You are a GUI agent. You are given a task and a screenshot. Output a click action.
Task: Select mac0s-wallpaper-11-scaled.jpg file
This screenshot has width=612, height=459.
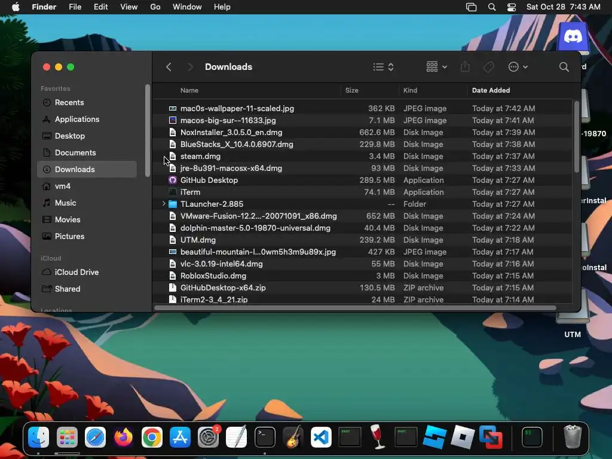363,109
